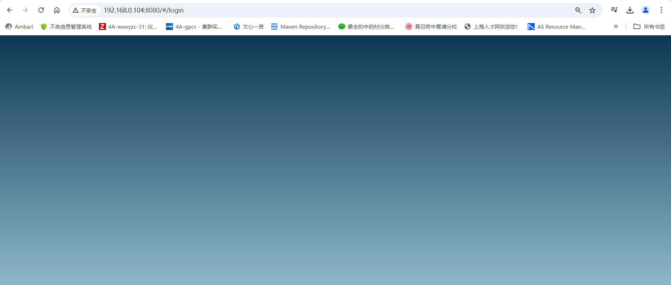Open the 复旦附中青浦分校 bookmark
671x285 pixels.
tap(431, 27)
